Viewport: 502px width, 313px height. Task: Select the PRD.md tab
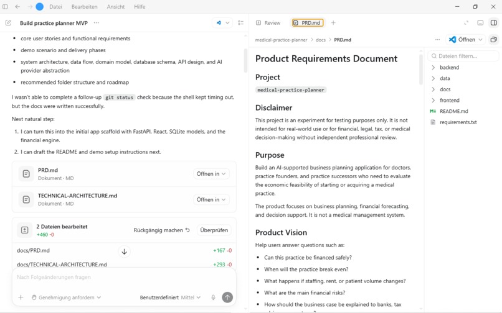tap(307, 23)
